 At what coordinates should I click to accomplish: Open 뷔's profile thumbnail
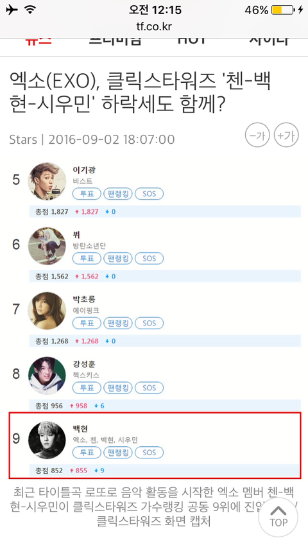pyautogui.click(x=47, y=246)
